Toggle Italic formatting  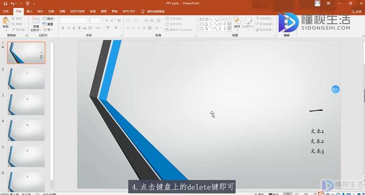pyautogui.click(x=68, y=28)
